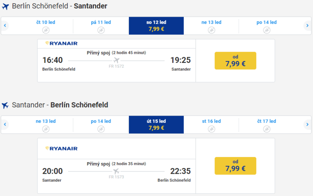Click the no-flight icon under čt 17 led
313x196 pixels.
266,129
